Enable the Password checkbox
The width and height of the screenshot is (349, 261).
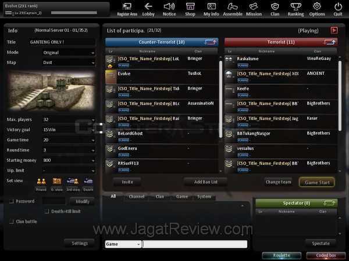tap(12, 201)
